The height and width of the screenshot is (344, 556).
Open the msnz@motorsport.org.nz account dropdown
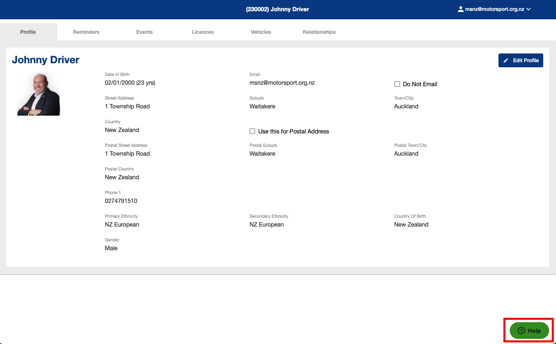pyautogui.click(x=494, y=9)
